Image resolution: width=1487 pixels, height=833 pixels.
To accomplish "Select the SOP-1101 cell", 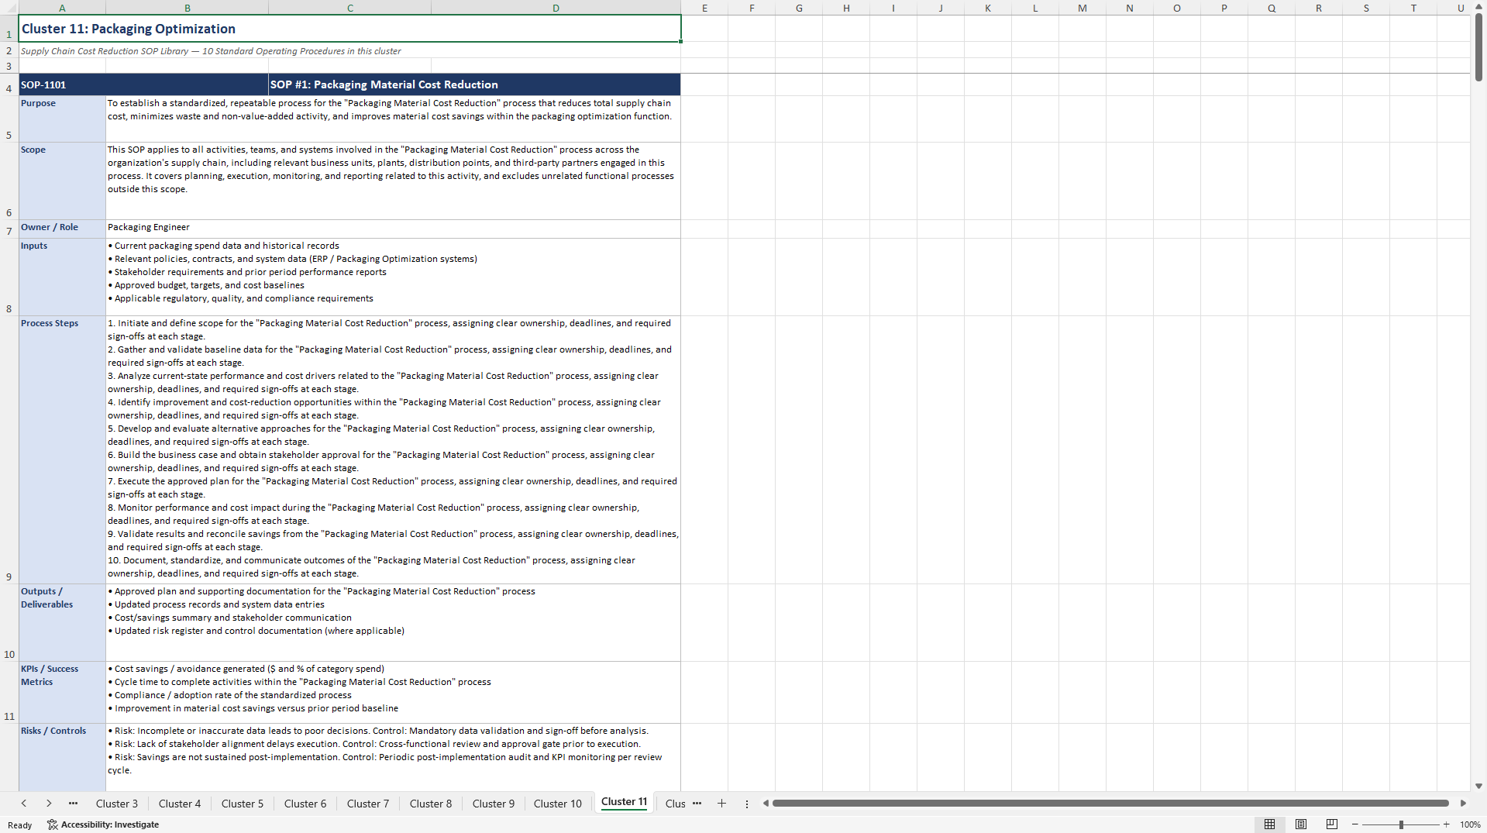I will (143, 84).
